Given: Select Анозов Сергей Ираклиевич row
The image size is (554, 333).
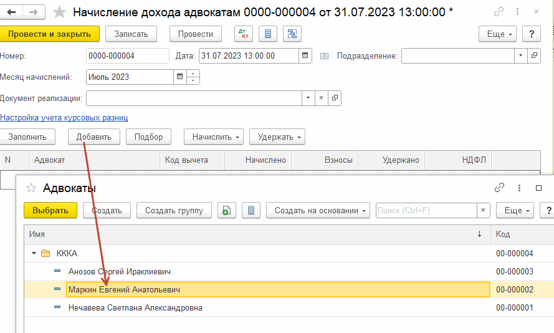Looking at the screenshot, I should pos(119,272).
